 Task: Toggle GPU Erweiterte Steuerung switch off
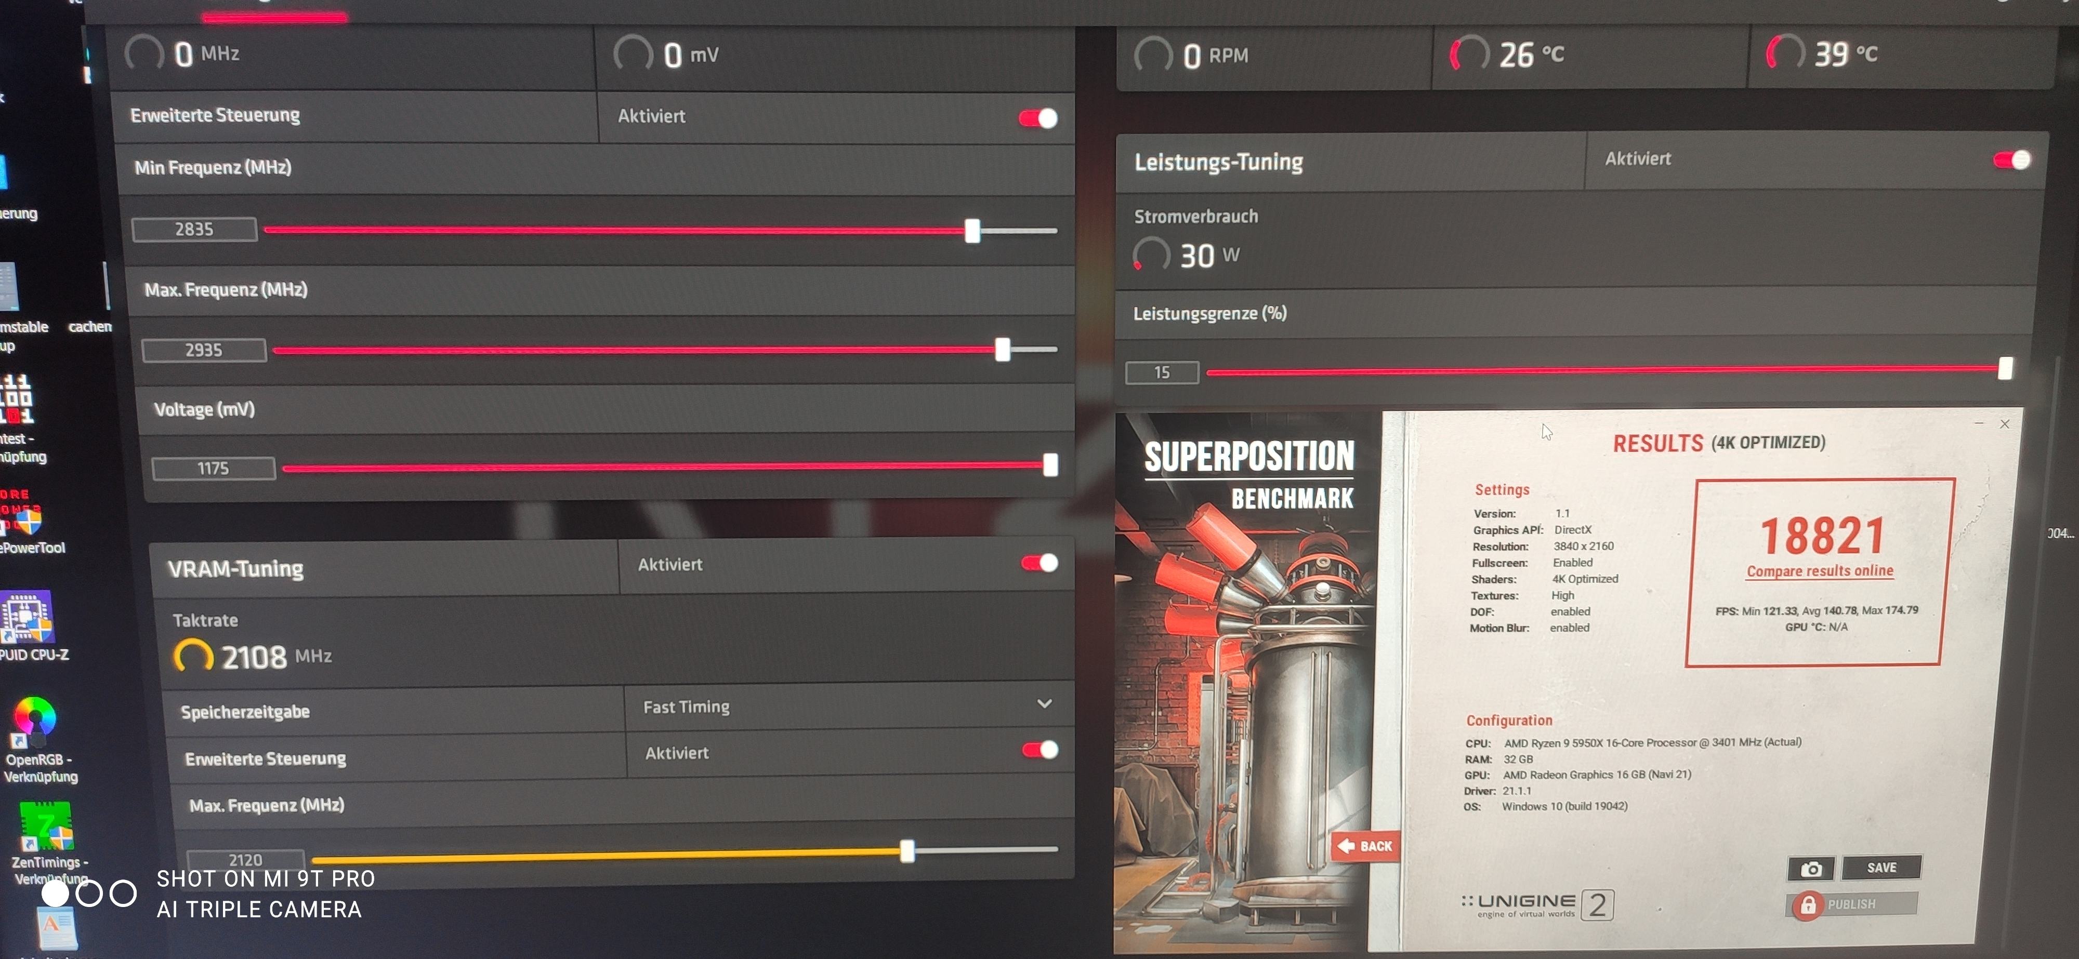pos(1038,118)
